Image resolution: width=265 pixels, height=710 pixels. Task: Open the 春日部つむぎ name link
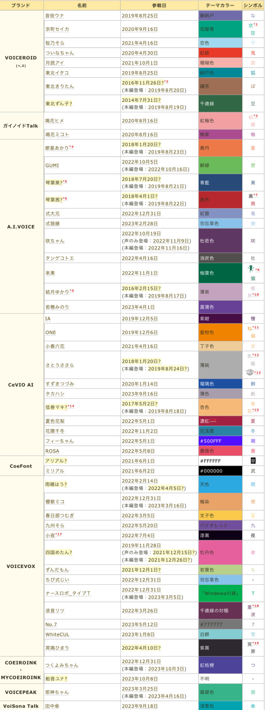tap(60, 515)
